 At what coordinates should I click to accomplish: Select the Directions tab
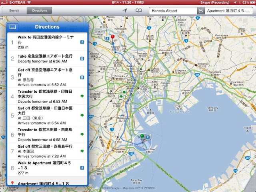click(x=40, y=10)
